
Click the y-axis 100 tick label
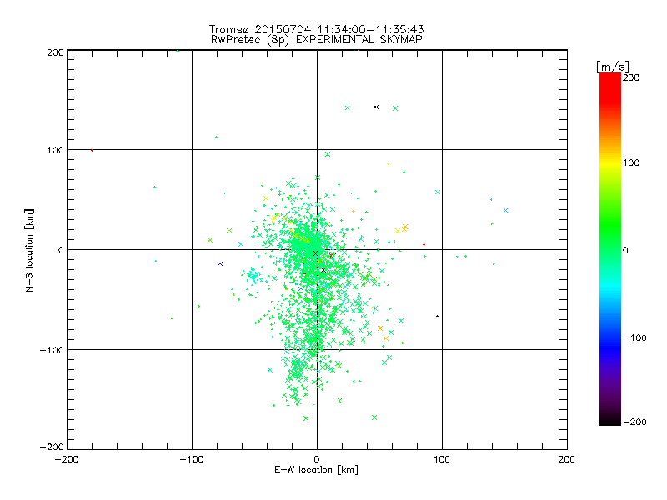click(55, 150)
